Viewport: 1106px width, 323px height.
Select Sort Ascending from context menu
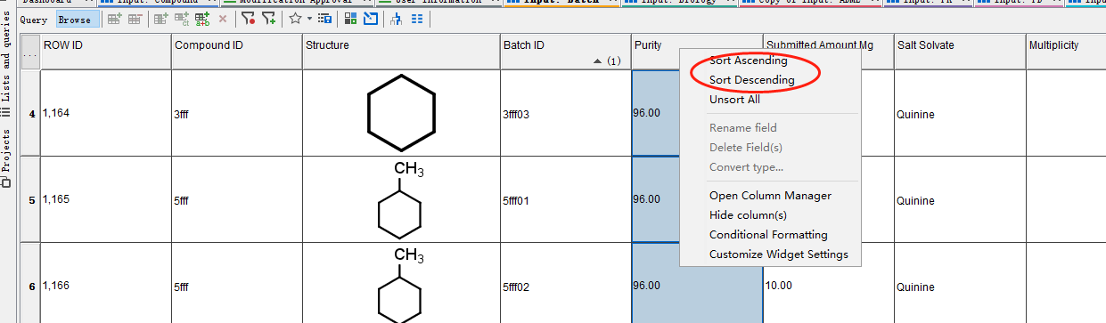click(x=749, y=61)
